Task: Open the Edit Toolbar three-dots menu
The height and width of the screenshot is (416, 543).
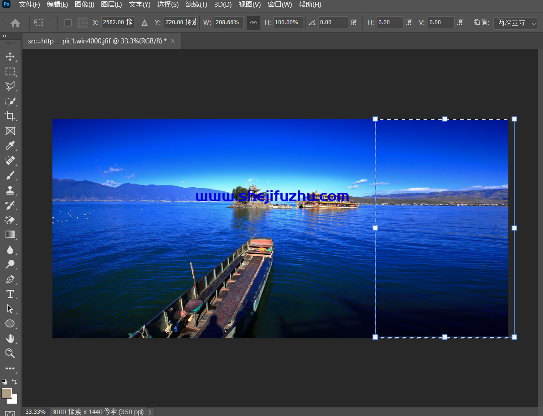Action: click(10, 369)
